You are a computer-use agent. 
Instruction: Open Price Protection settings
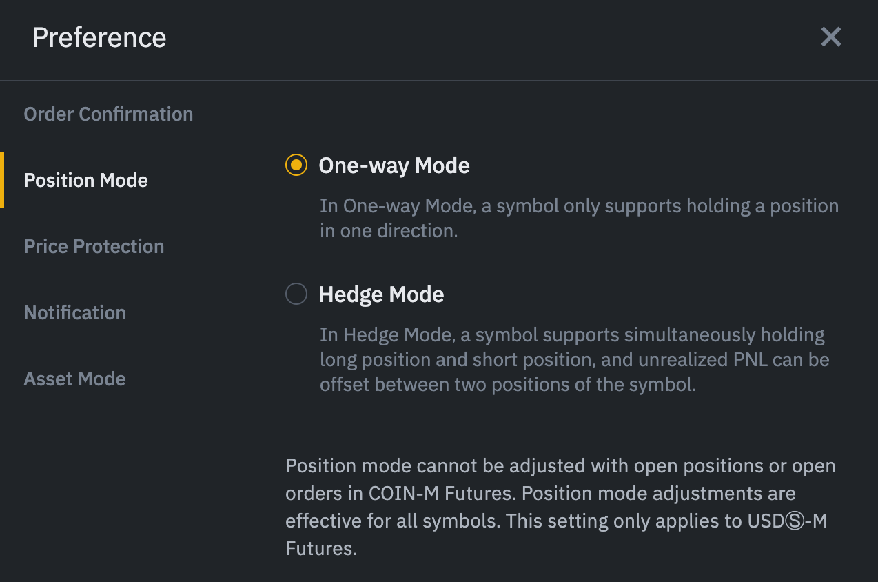tap(94, 246)
